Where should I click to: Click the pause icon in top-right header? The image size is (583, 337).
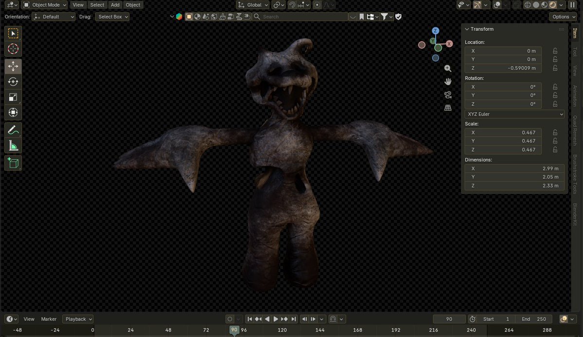572,5
